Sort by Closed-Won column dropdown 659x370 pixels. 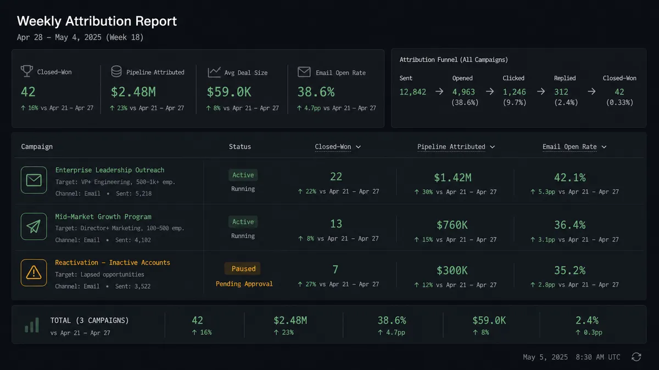point(338,147)
